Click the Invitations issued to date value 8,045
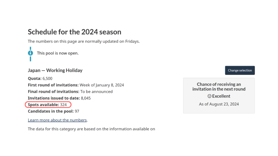278x156 pixels. click(86, 98)
